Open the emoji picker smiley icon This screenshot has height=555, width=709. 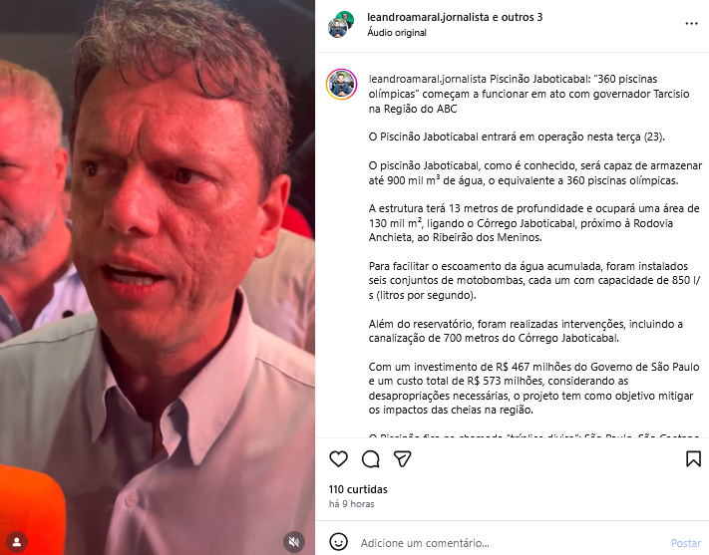(338, 542)
